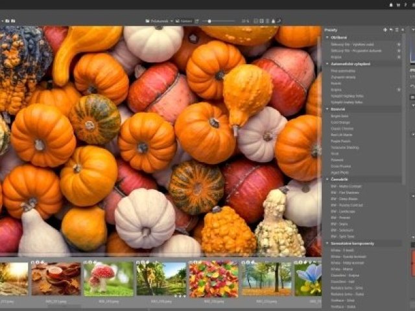Viewport: 415px width, 311px height.
Task: Open the notifications bell icon
Action: pos(391,5)
